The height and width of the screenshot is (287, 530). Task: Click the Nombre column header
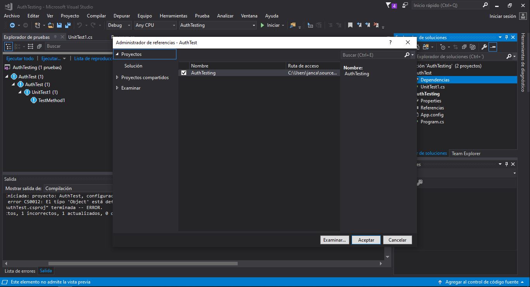(238, 66)
